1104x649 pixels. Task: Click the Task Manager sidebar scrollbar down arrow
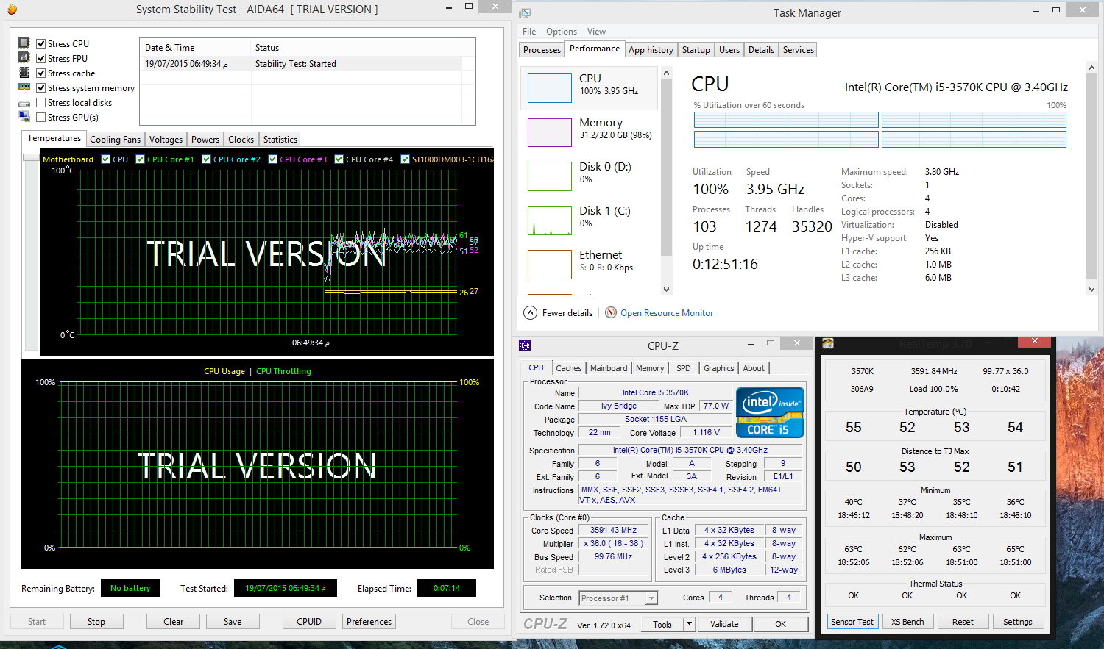tap(667, 290)
